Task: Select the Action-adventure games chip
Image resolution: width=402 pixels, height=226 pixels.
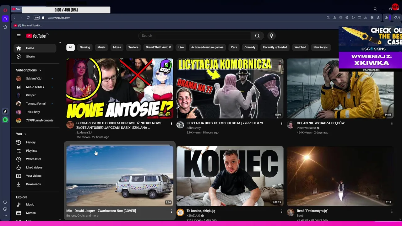Action: [207, 47]
